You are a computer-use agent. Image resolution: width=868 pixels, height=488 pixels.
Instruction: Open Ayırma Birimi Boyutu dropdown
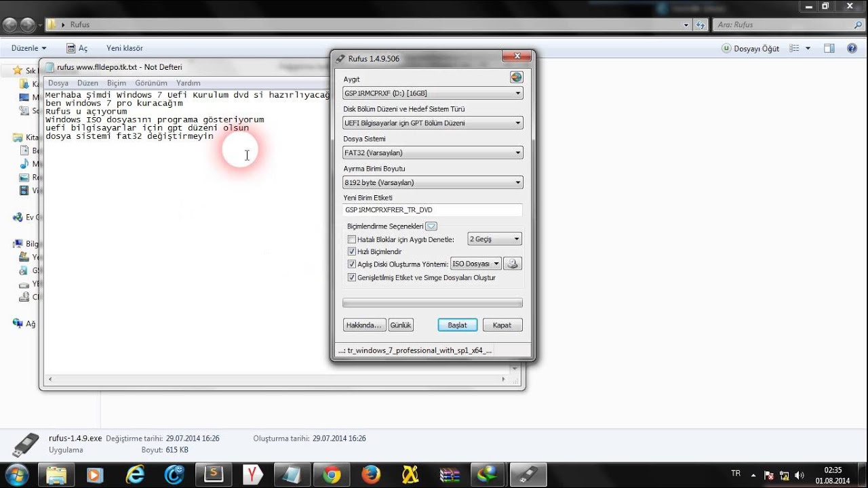pos(433,182)
